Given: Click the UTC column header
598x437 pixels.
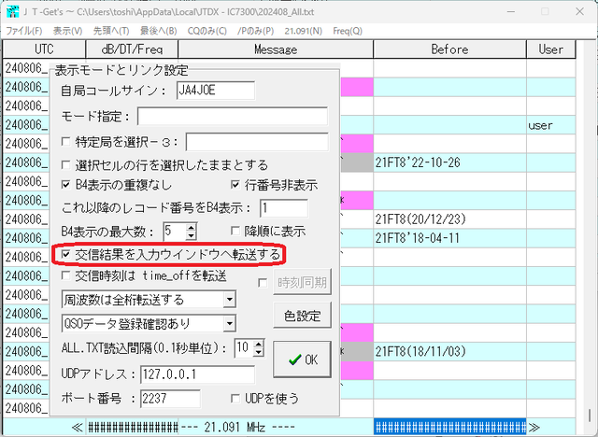Looking at the screenshot, I should pos(44,49).
